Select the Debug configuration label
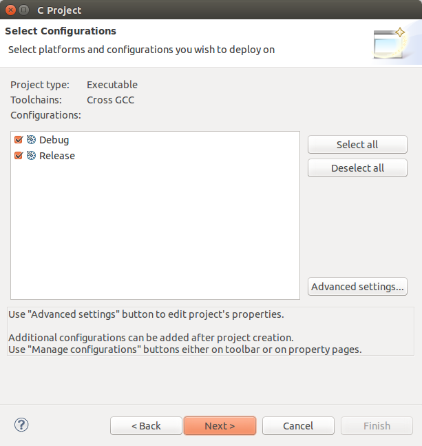422x446 pixels. pyautogui.click(x=54, y=140)
